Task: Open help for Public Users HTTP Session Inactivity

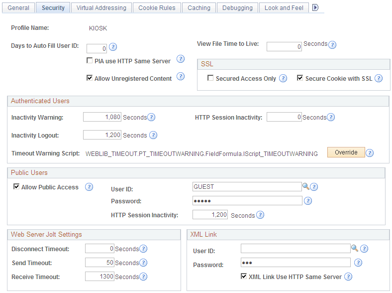Action: (260, 215)
